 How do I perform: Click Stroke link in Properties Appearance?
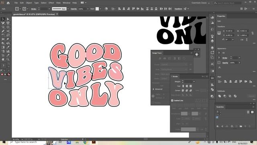pos(225,58)
